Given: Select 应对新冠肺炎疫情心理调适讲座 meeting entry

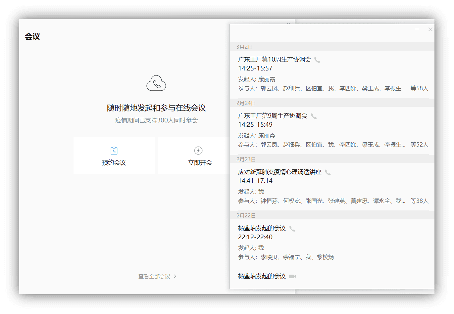Looking at the screenshot, I should (x=279, y=172).
